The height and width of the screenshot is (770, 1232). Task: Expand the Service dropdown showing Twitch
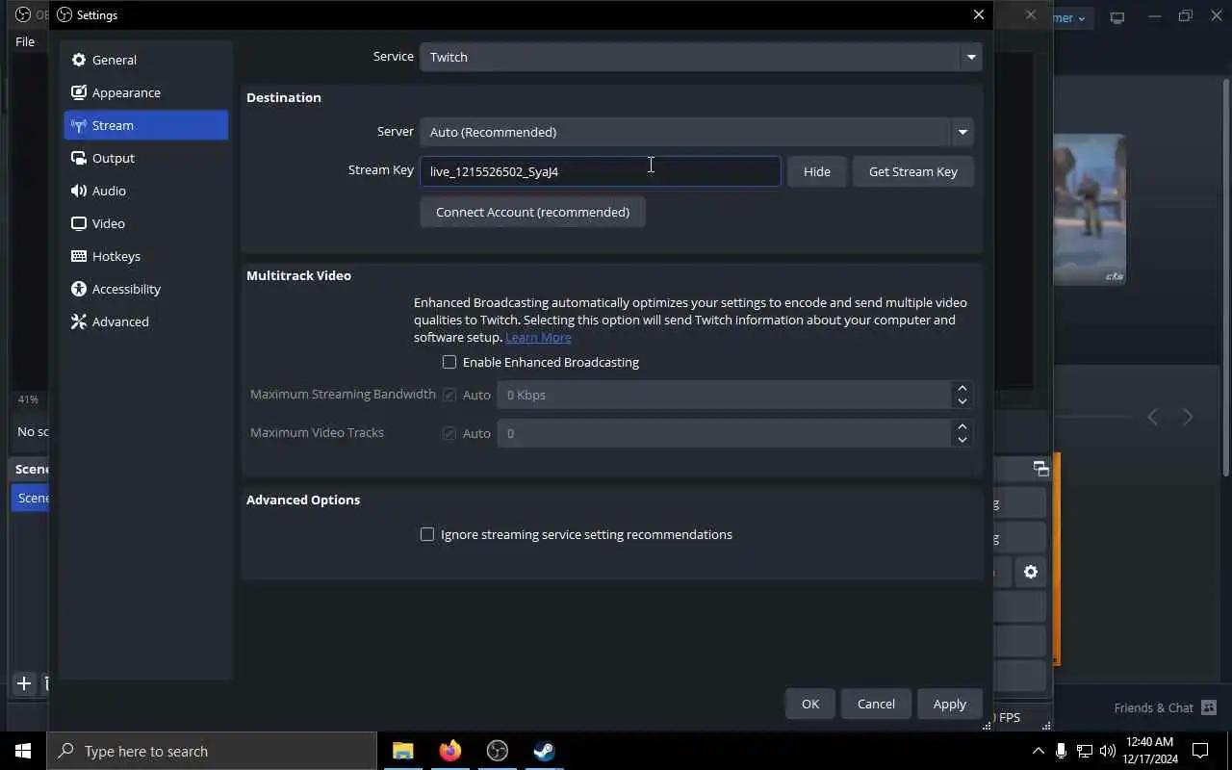pyautogui.click(x=701, y=57)
